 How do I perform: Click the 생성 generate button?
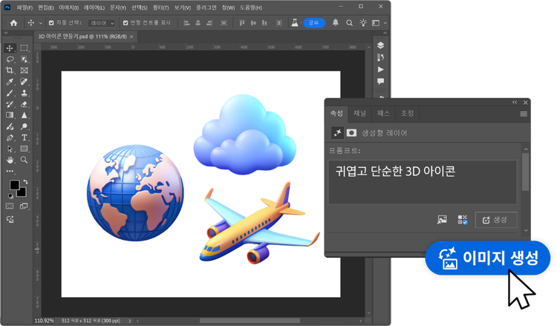496,220
